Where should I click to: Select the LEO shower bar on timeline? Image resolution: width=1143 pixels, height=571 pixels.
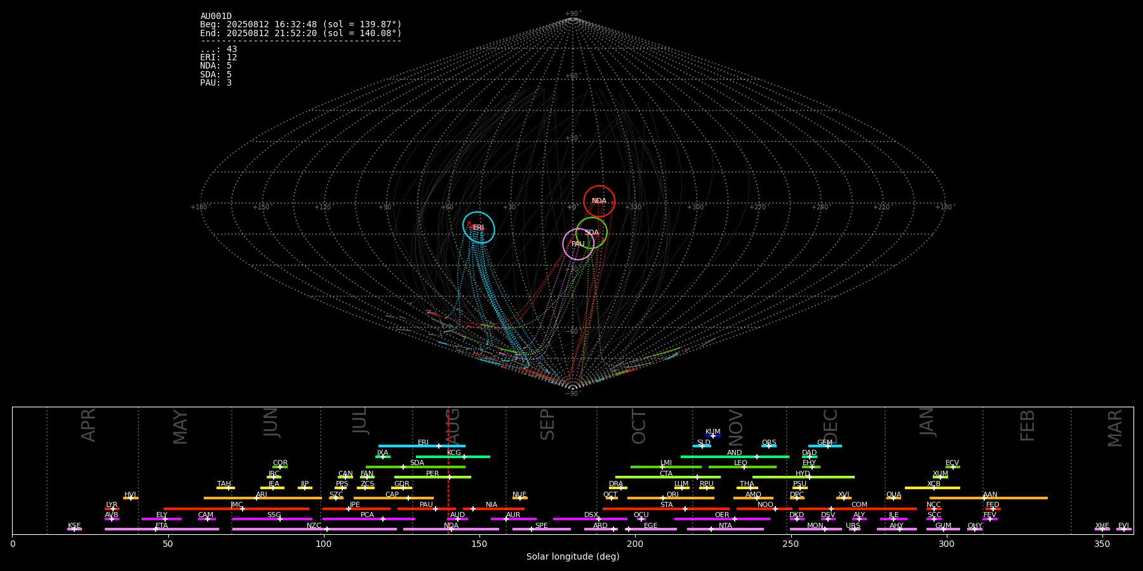pyautogui.click(x=742, y=467)
